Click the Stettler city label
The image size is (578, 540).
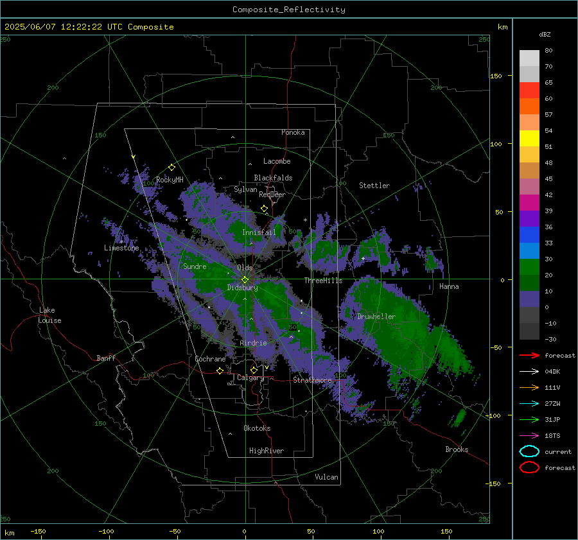tap(374, 186)
